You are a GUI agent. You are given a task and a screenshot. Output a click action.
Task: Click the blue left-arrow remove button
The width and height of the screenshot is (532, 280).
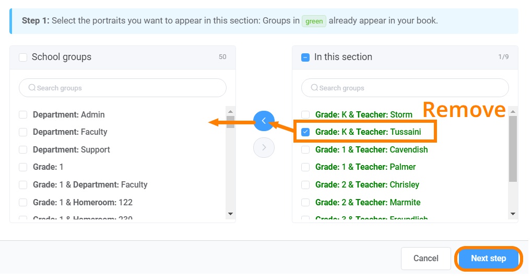(264, 121)
